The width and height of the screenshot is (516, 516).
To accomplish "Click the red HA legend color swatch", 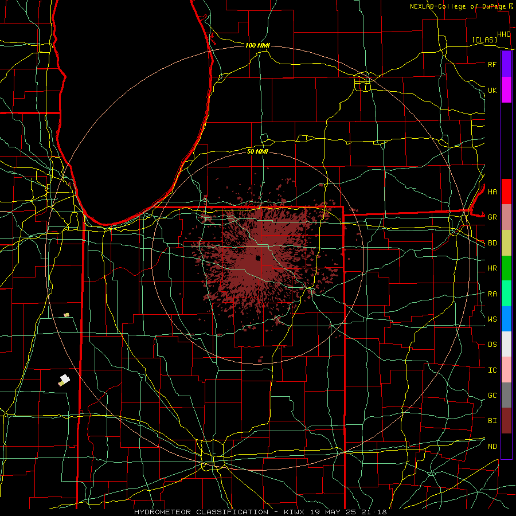I will click(506, 191).
